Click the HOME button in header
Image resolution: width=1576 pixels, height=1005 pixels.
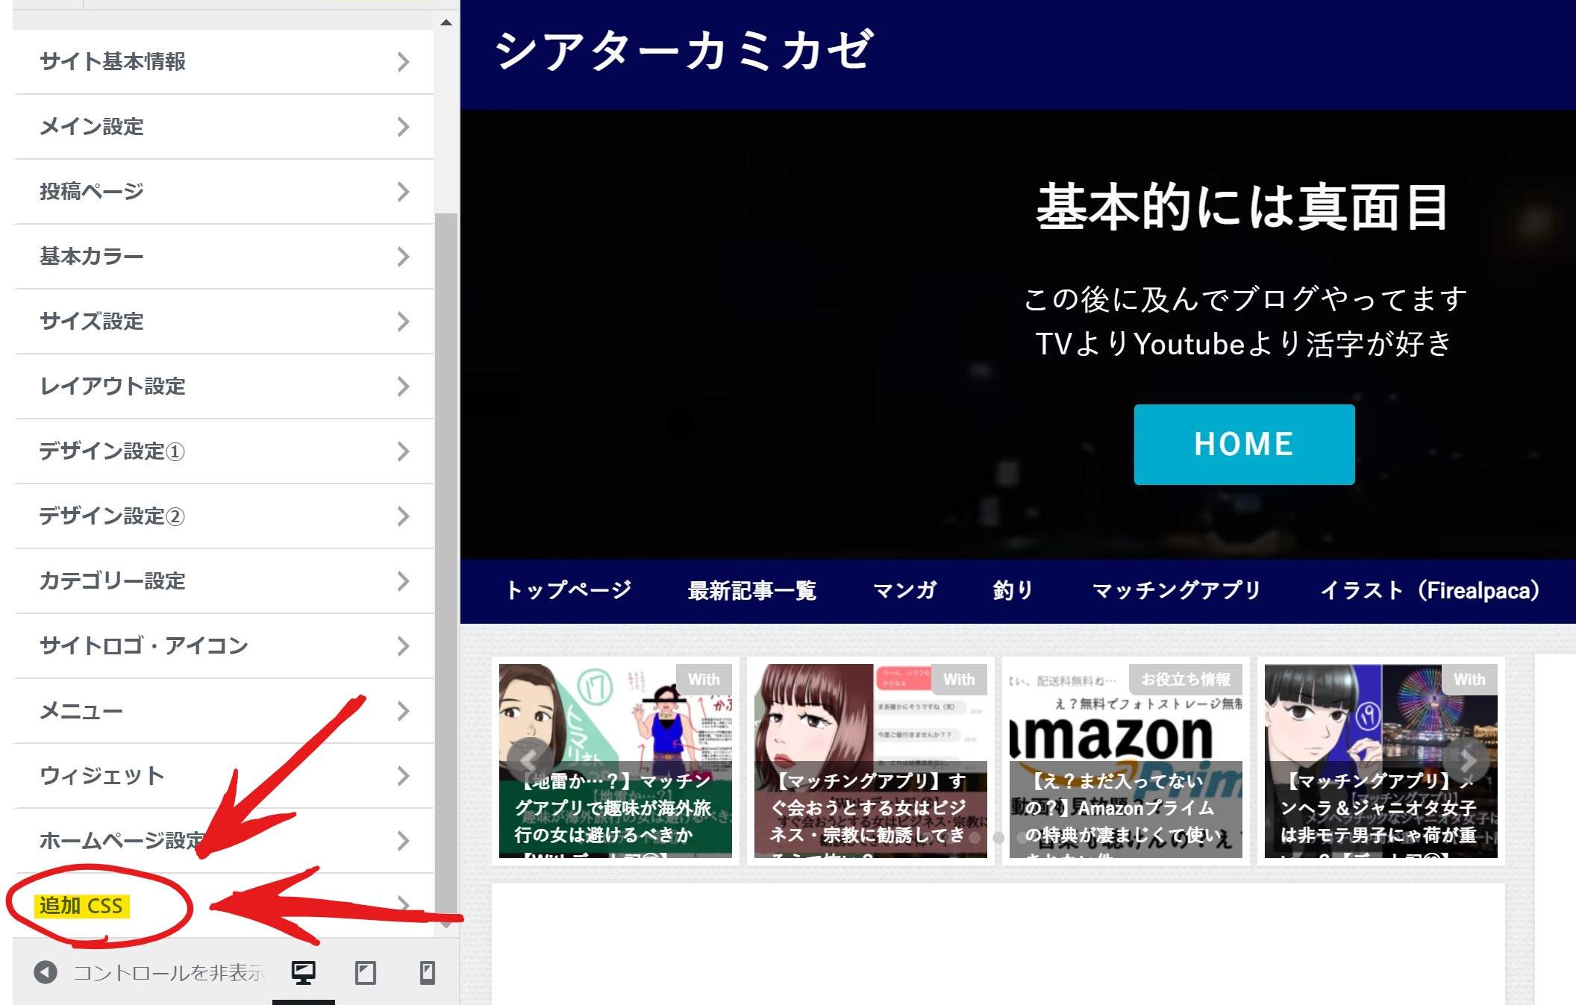(x=1244, y=445)
